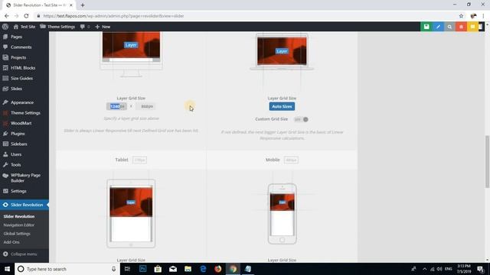The width and height of the screenshot is (490, 275).
Task: Open Navigation Editor submenu link
Action: click(18, 225)
